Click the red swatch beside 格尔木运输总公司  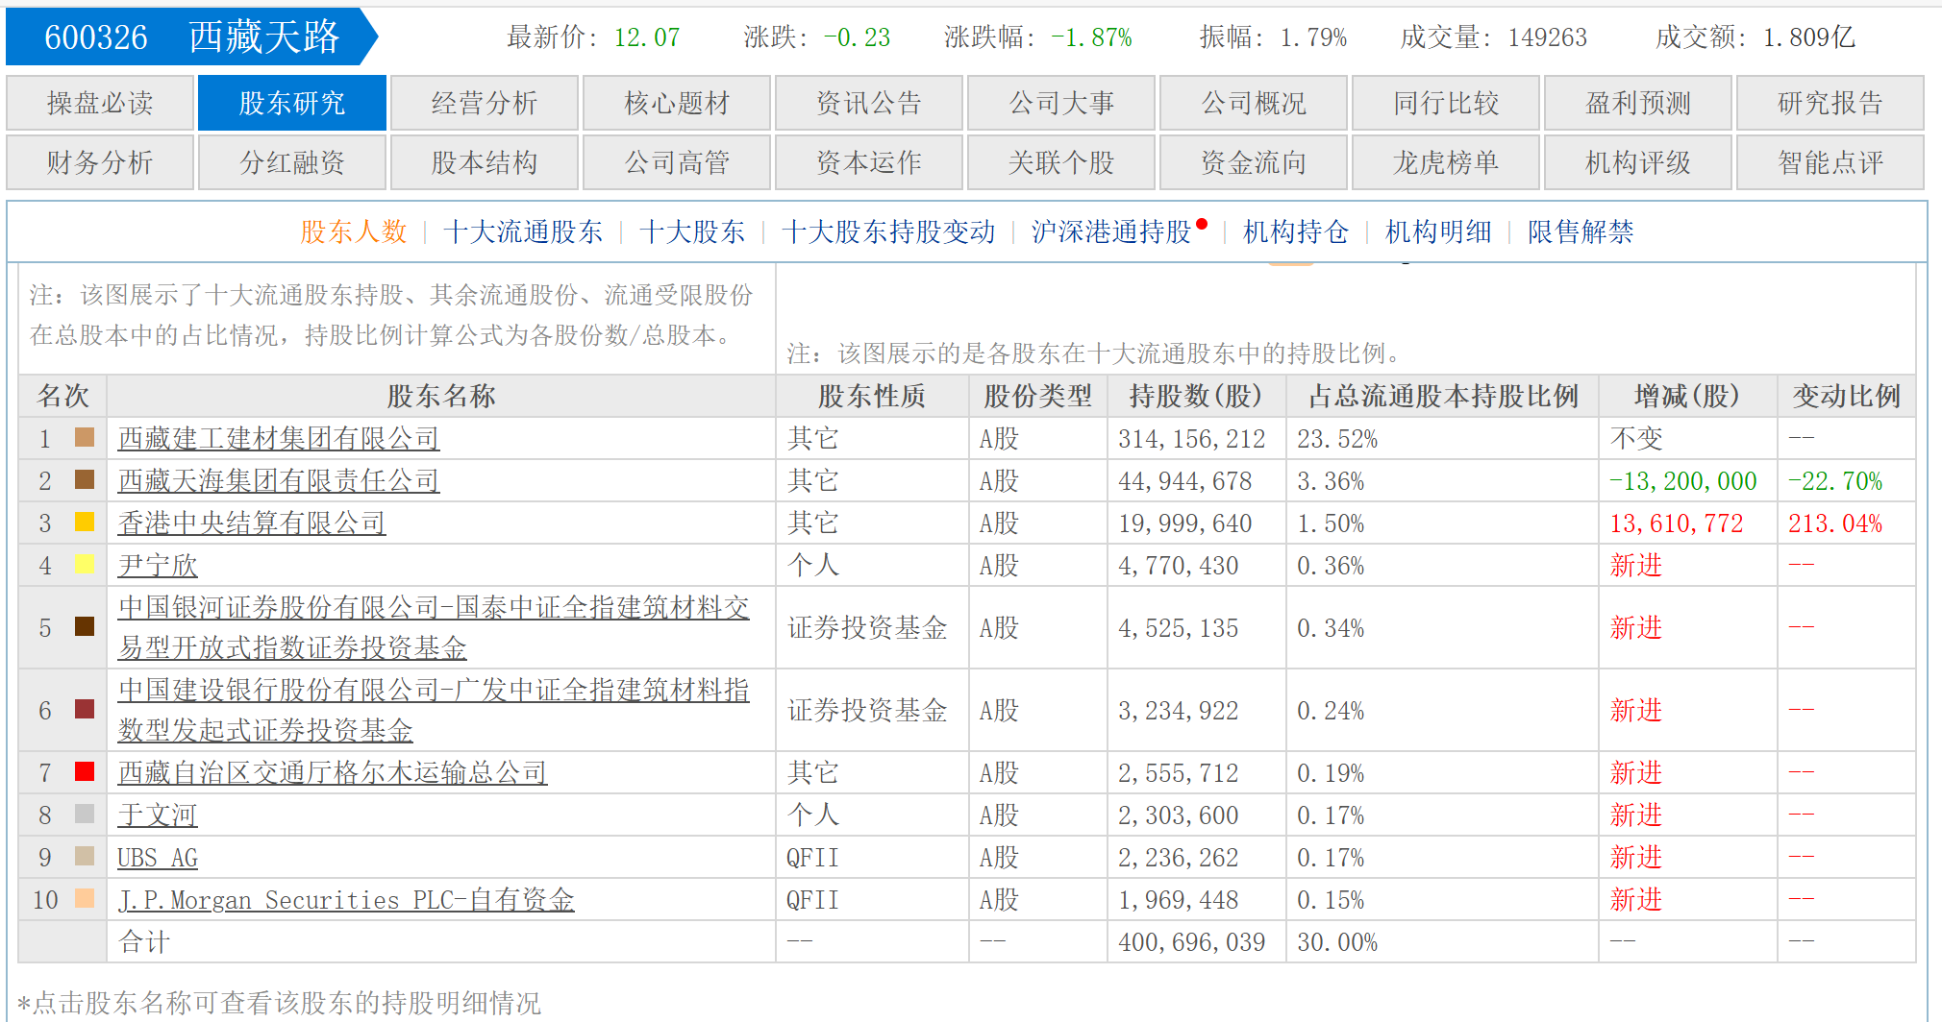pyautogui.click(x=85, y=771)
